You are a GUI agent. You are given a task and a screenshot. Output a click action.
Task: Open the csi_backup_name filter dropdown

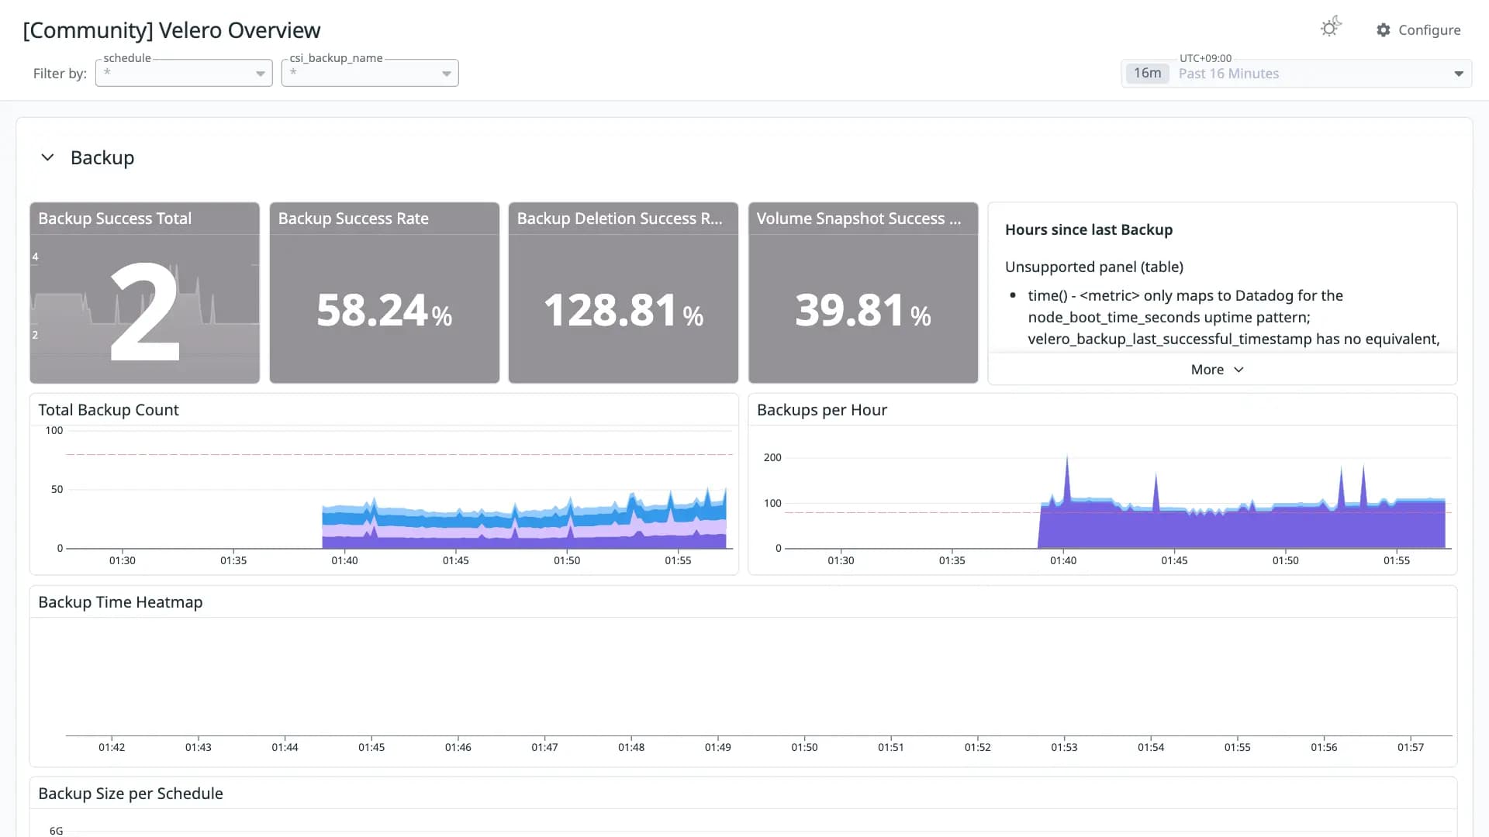tap(370, 73)
